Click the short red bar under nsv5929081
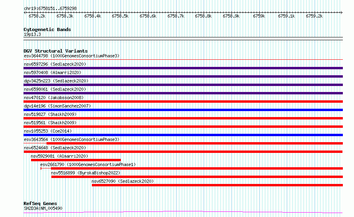Viewport: 354px width, 217px height. click(76, 160)
